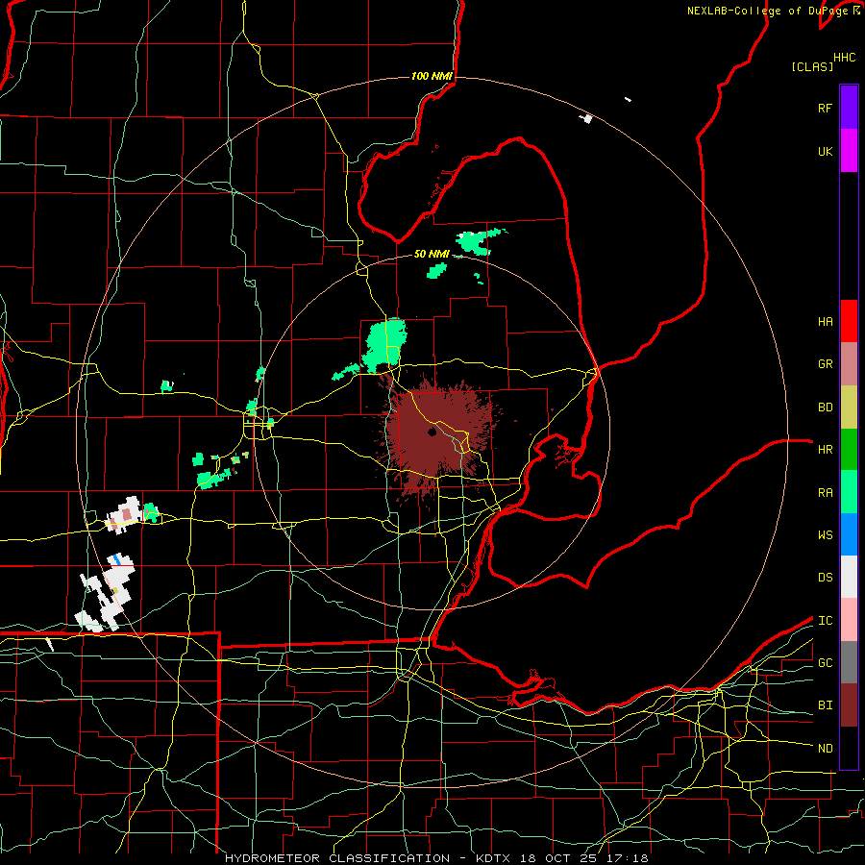Click the DS white legend swatch

(849, 577)
